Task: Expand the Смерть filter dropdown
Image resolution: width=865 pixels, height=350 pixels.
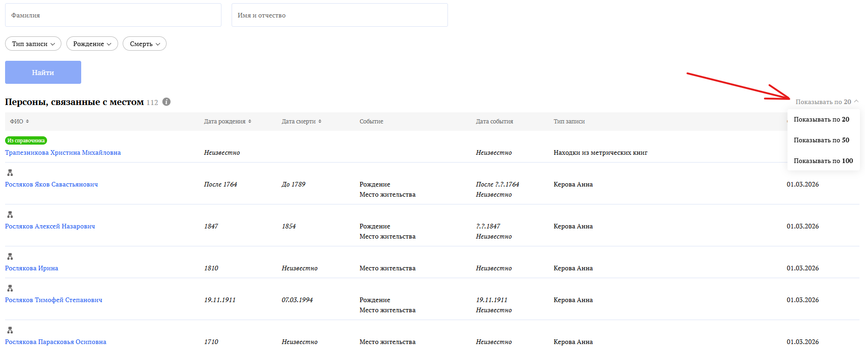Action: tap(144, 44)
